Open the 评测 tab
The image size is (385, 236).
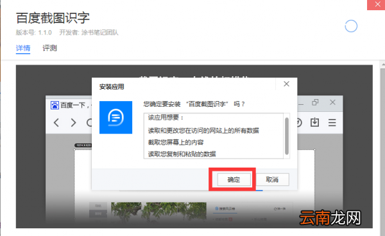coord(49,48)
